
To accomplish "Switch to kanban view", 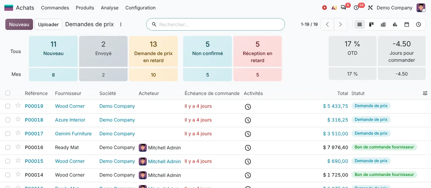I will tap(371, 25).
